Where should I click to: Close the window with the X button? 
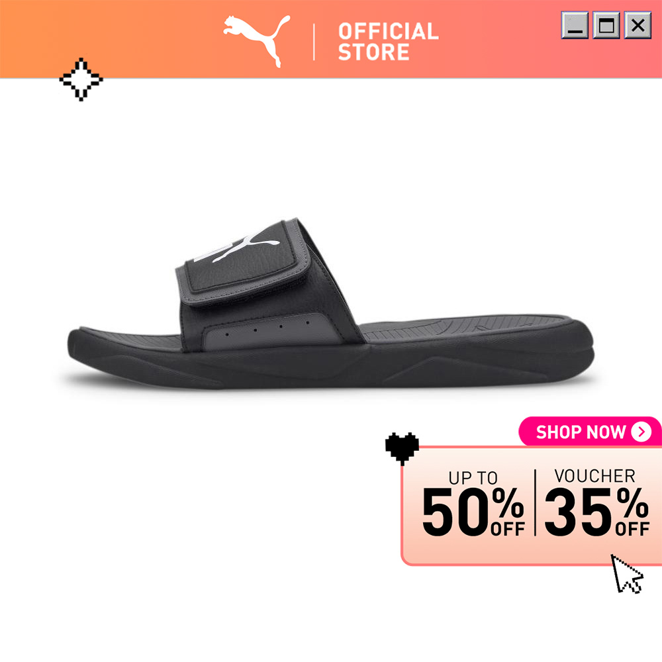point(638,25)
